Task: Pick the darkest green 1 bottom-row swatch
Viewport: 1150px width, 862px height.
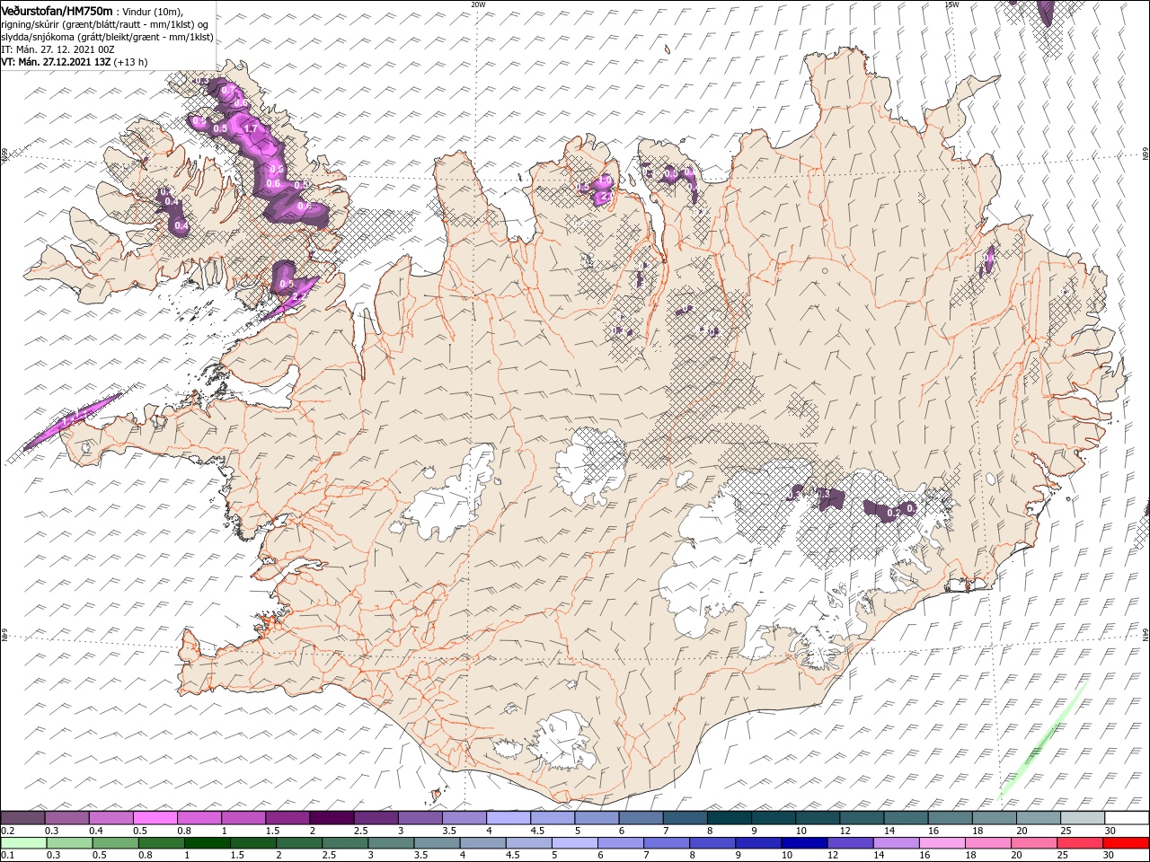Action: coord(208,843)
